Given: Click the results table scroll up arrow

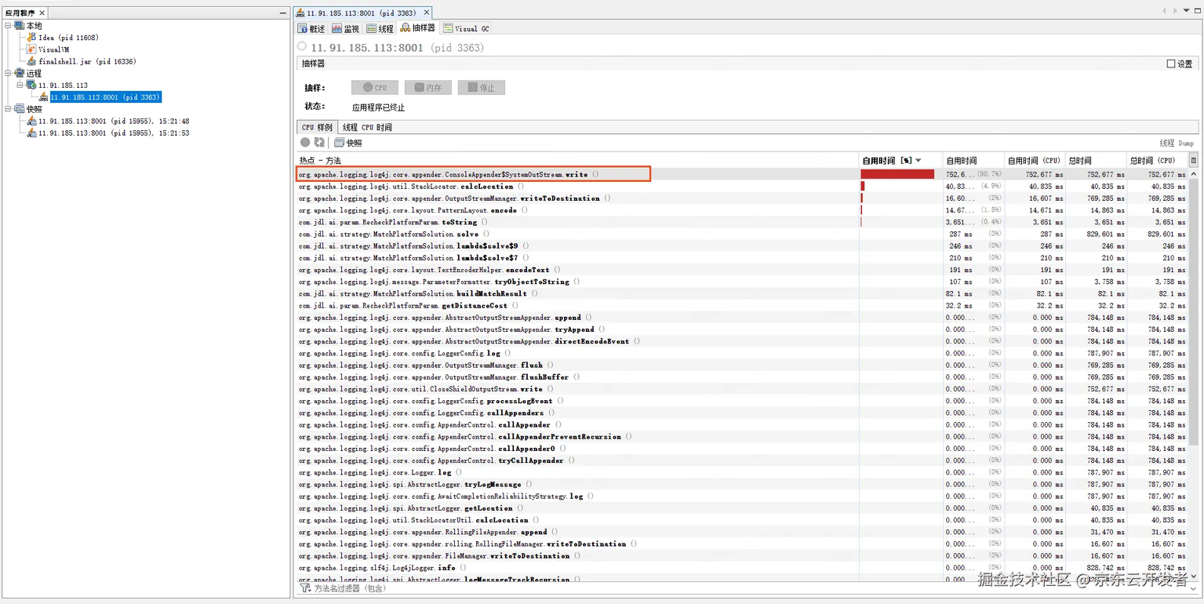Looking at the screenshot, I should coord(1194,173).
